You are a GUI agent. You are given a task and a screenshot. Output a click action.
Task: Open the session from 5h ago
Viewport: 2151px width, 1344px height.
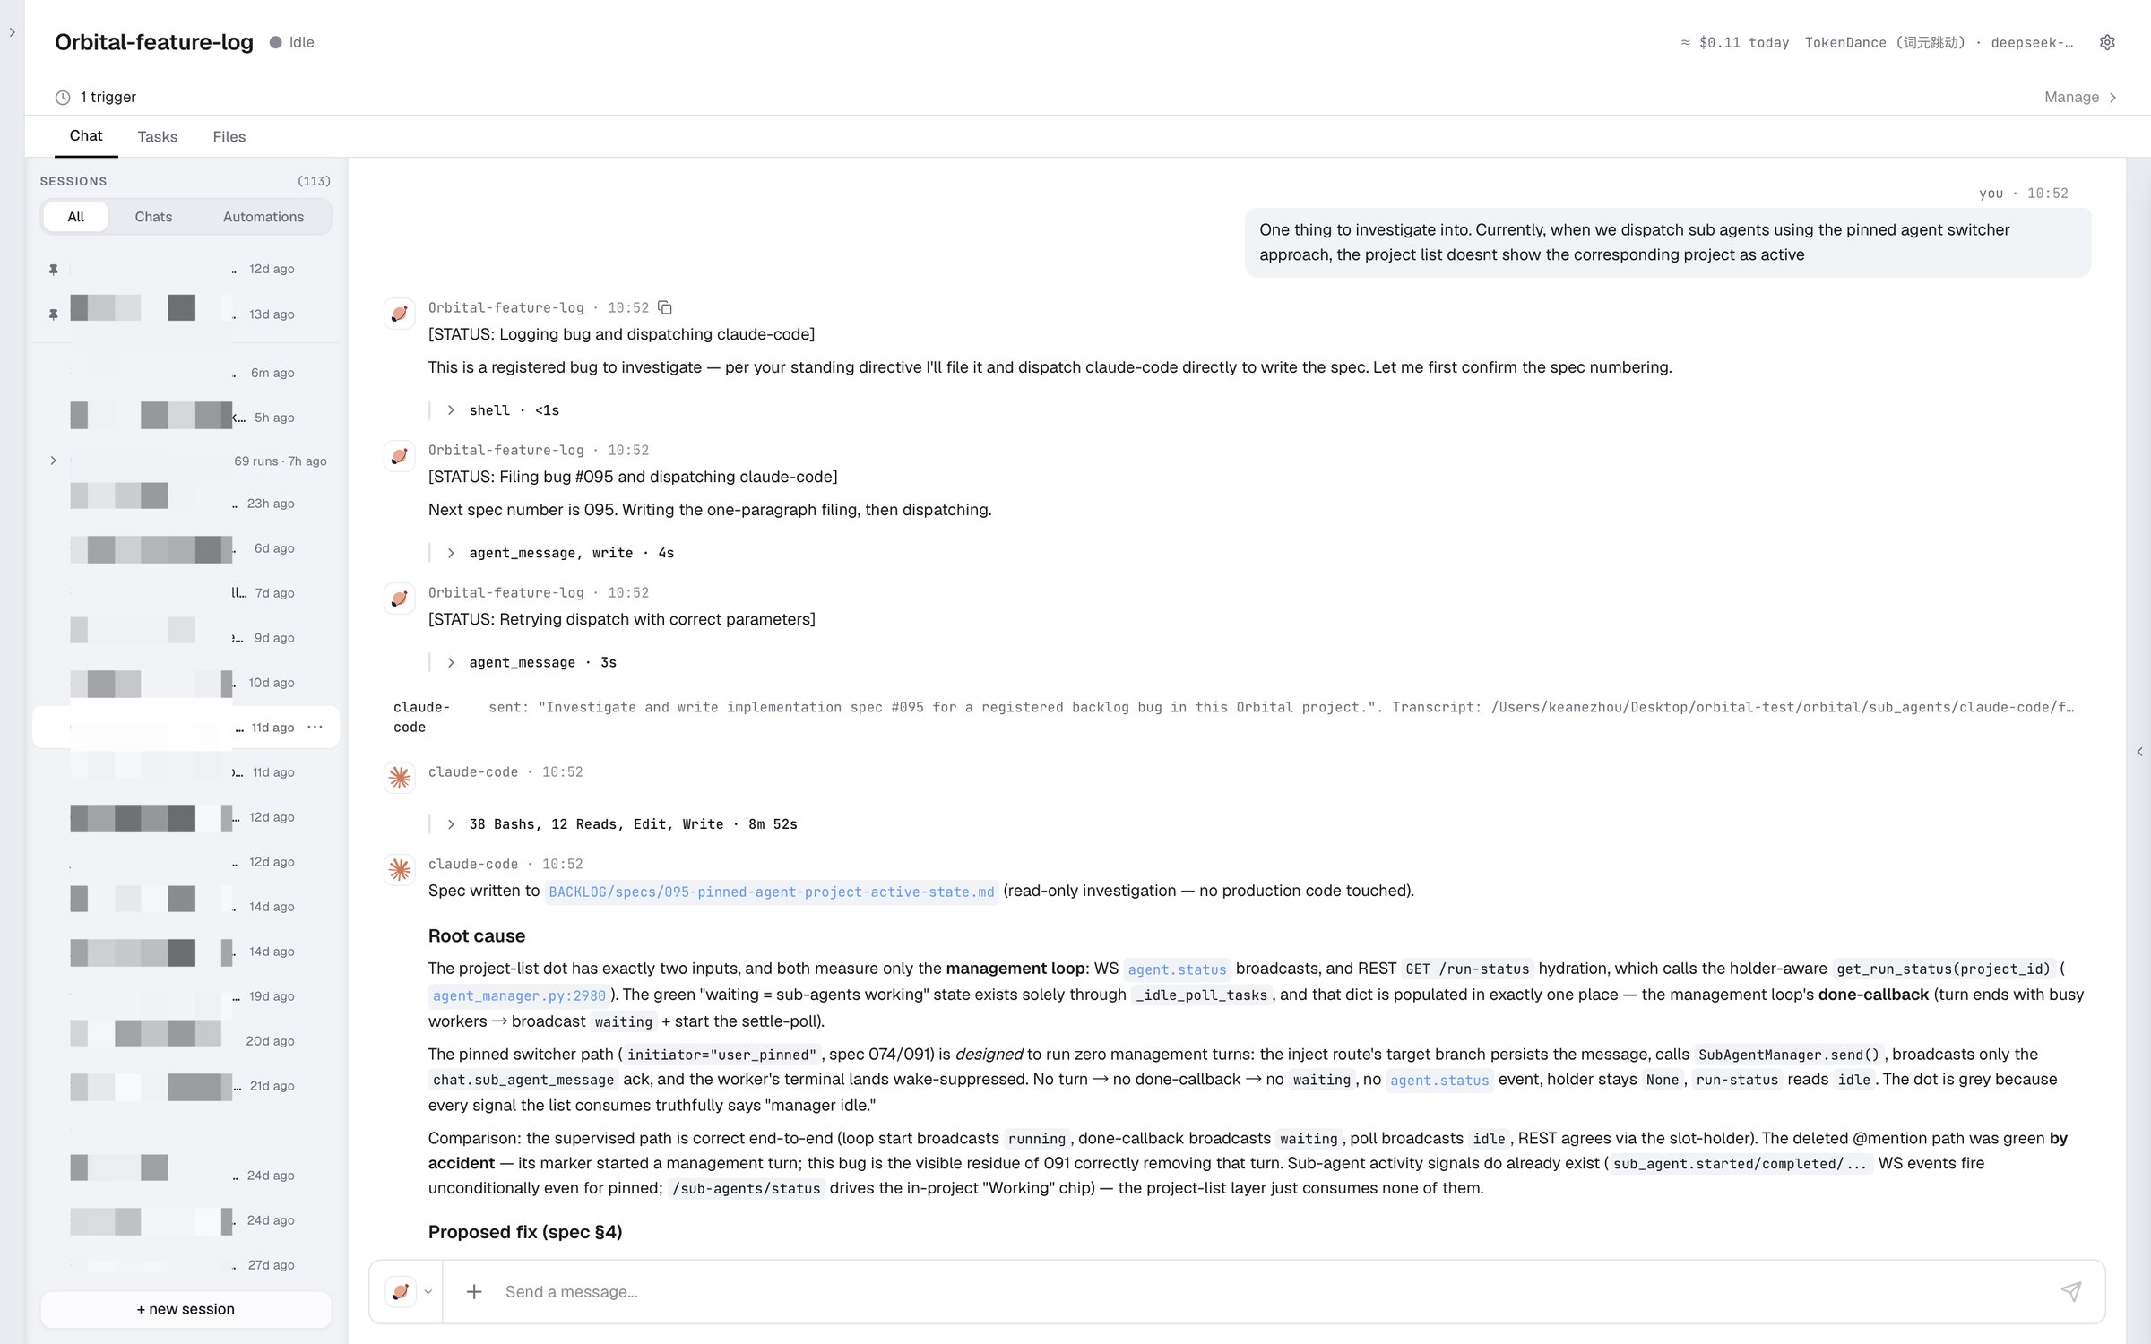tap(186, 418)
